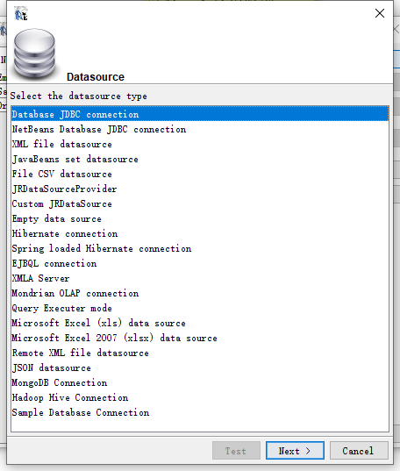Viewport: 400px width, 471px height.
Task: Choose Spring loaded Hibernate connection
Action: tap(200, 249)
